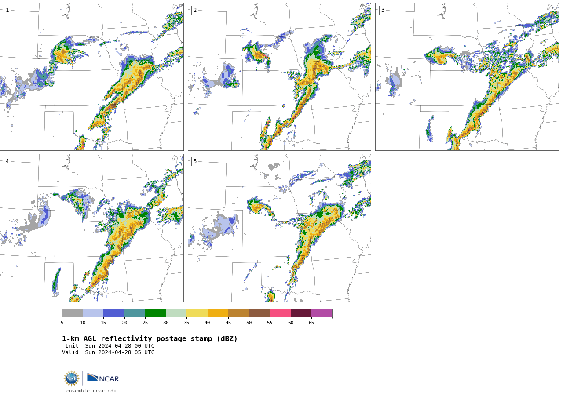Click the colorbar tick label 50

pyautogui.click(x=249, y=323)
